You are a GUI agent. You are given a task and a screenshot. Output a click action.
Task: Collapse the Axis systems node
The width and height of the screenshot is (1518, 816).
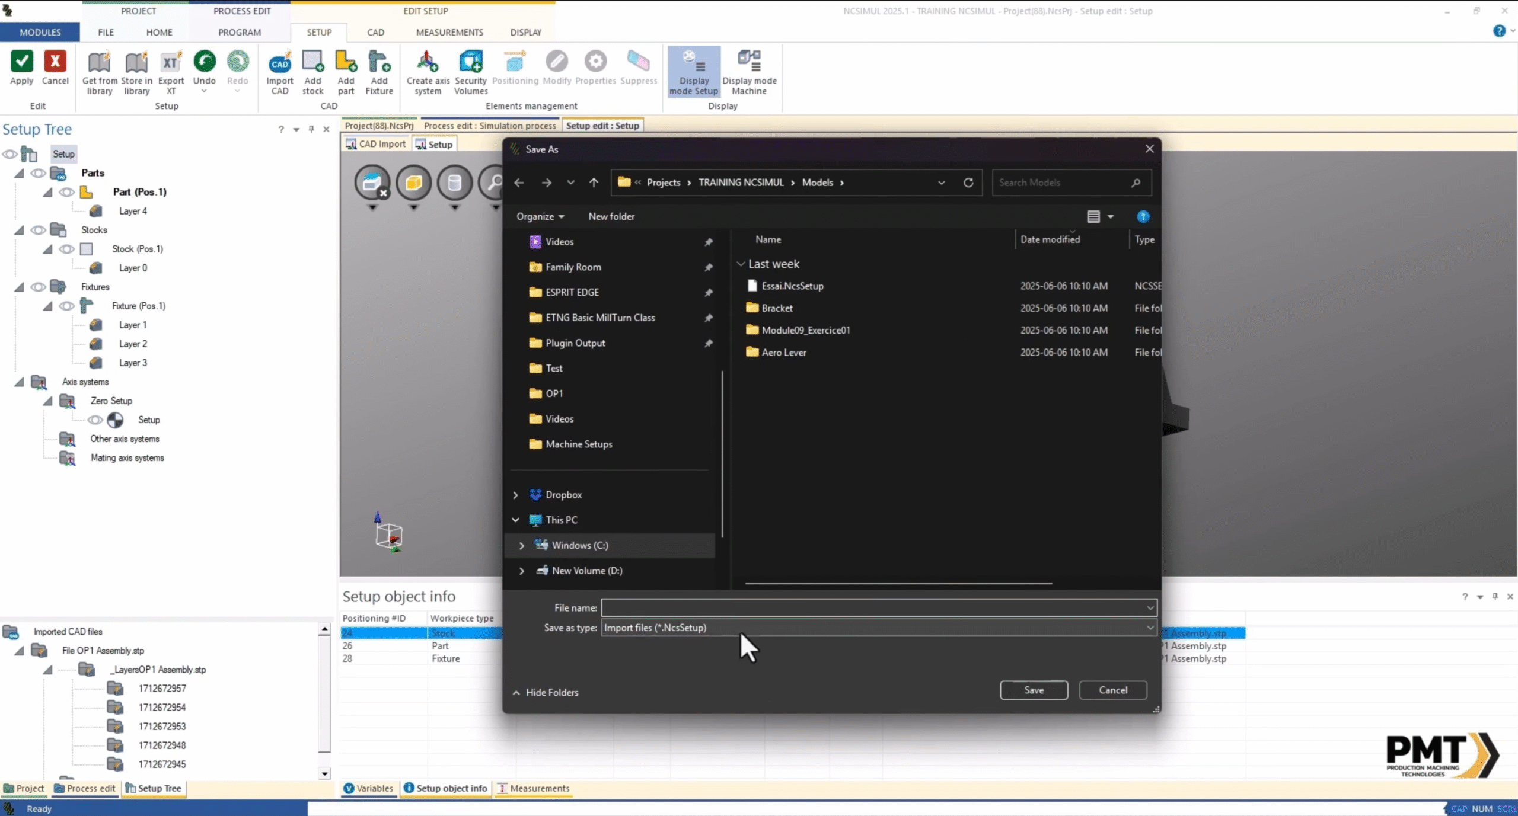[19, 382]
